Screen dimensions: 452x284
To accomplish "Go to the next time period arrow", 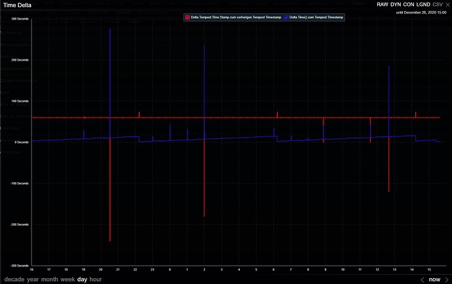I will [x=447, y=279].
